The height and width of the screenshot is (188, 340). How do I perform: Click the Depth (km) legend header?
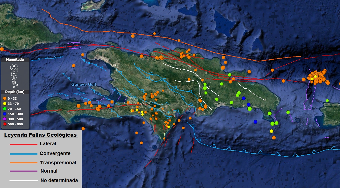pos(15,92)
